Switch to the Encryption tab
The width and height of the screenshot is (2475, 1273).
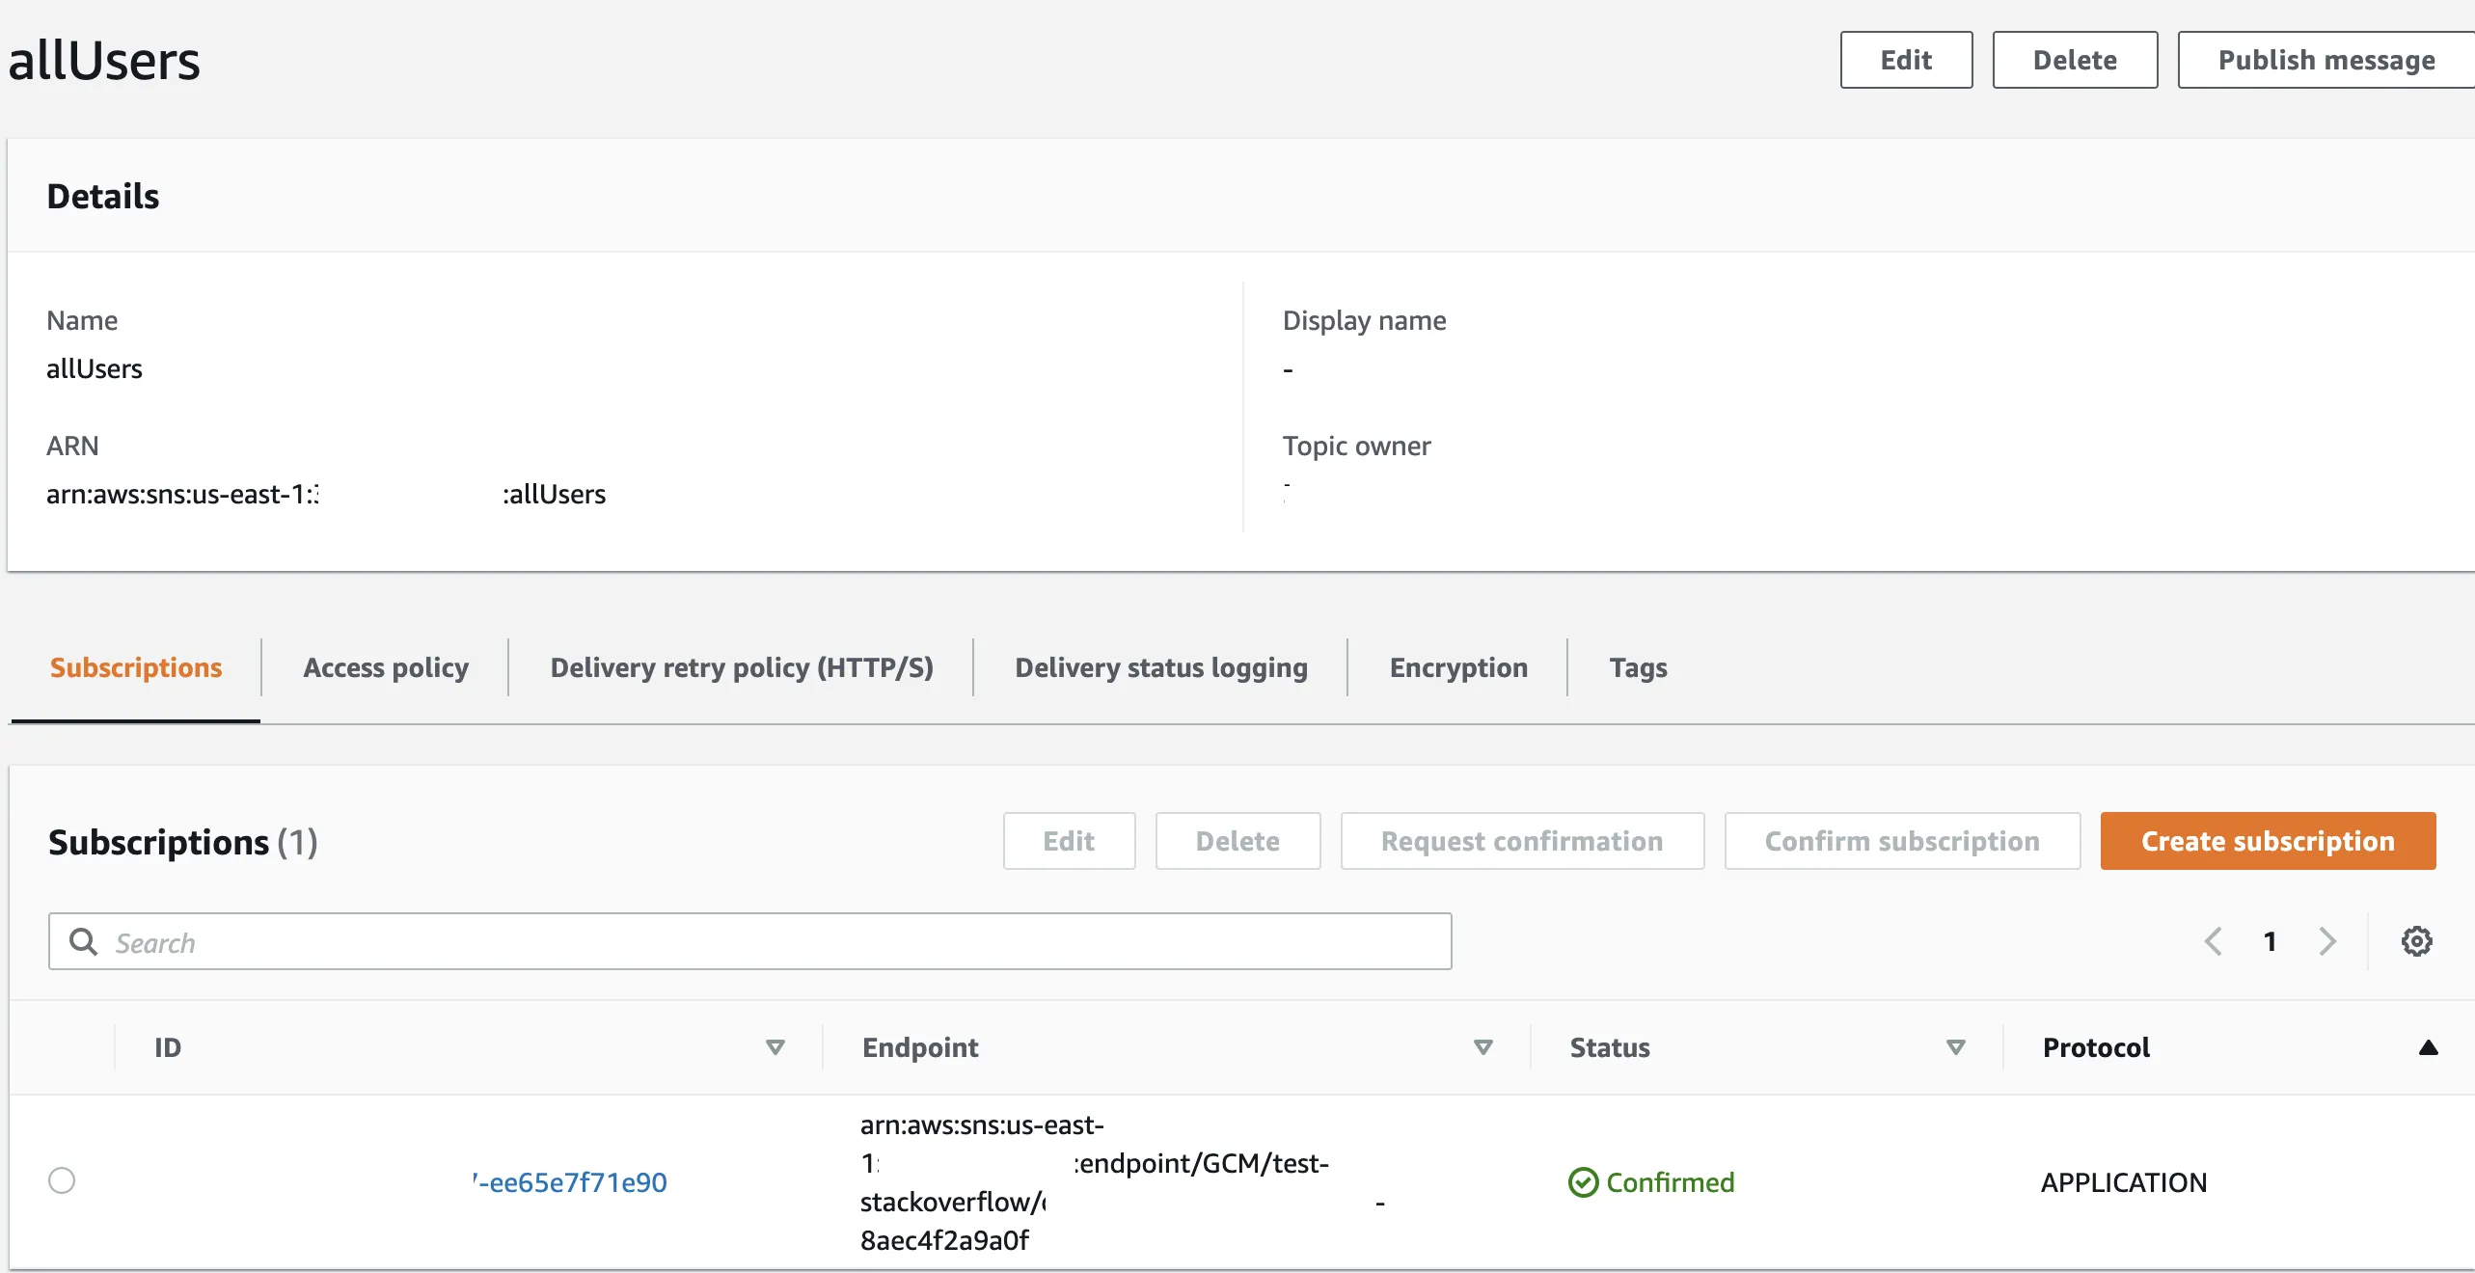coord(1457,667)
